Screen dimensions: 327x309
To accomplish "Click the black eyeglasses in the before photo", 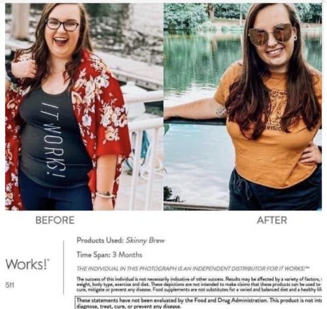I will point(63,25).
